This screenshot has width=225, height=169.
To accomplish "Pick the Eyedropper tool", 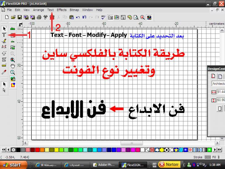I will [4, 72].
